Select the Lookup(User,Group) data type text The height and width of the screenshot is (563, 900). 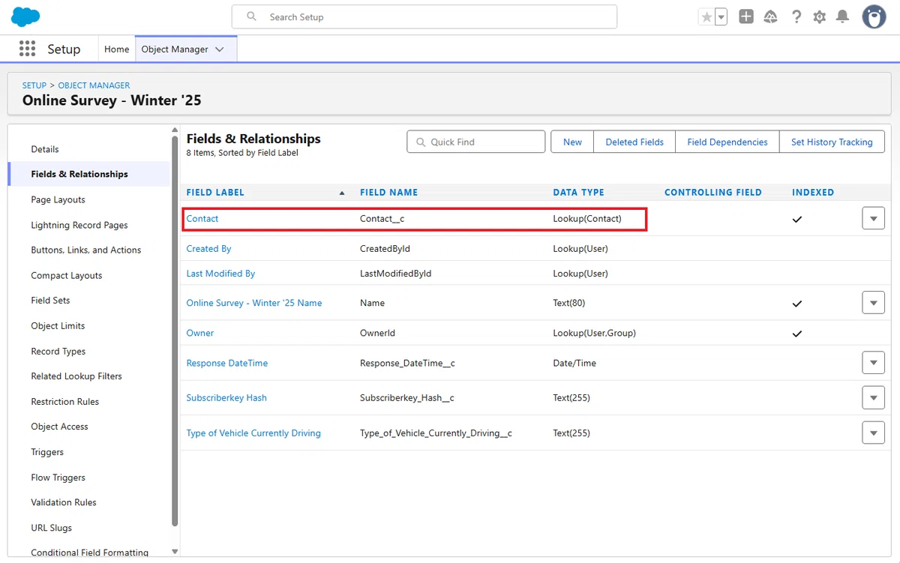[594, 333]
